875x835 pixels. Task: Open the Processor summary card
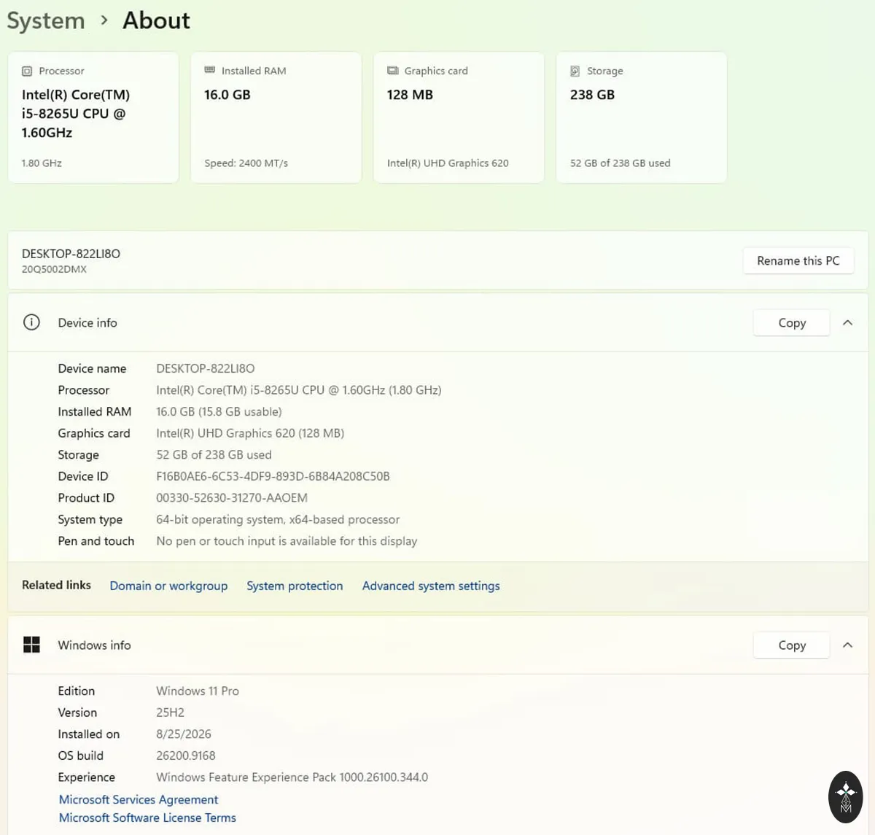click(x=93, y=117)
